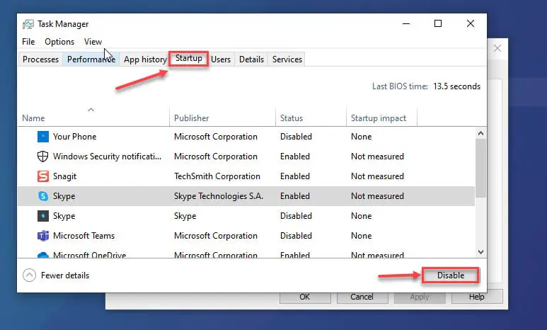Click Help in the background dialog
Image resolution: width=547 pixels, height=330 pixels.
[x=476, y=297]
